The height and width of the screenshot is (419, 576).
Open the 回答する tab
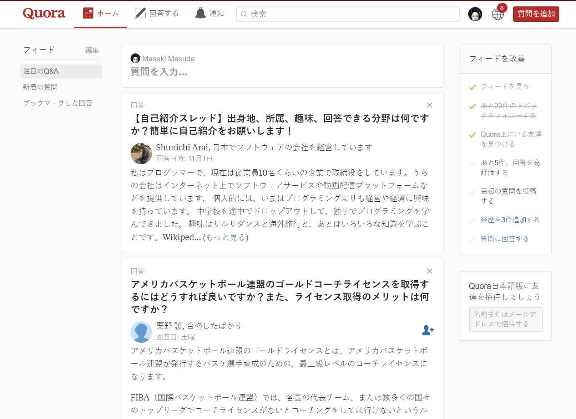click(157, 14)
